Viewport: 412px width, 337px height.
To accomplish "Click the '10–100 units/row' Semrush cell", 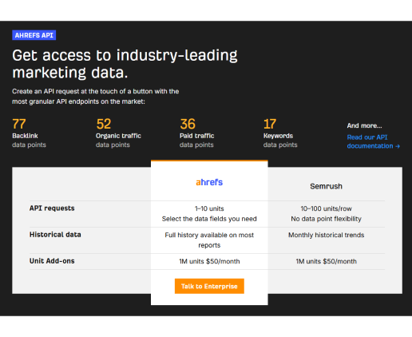I will (326, 208).
